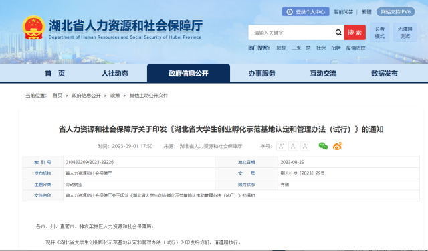Open the 数据发布 navigation tab
428x251 pixels.
(x=385, y=73)
